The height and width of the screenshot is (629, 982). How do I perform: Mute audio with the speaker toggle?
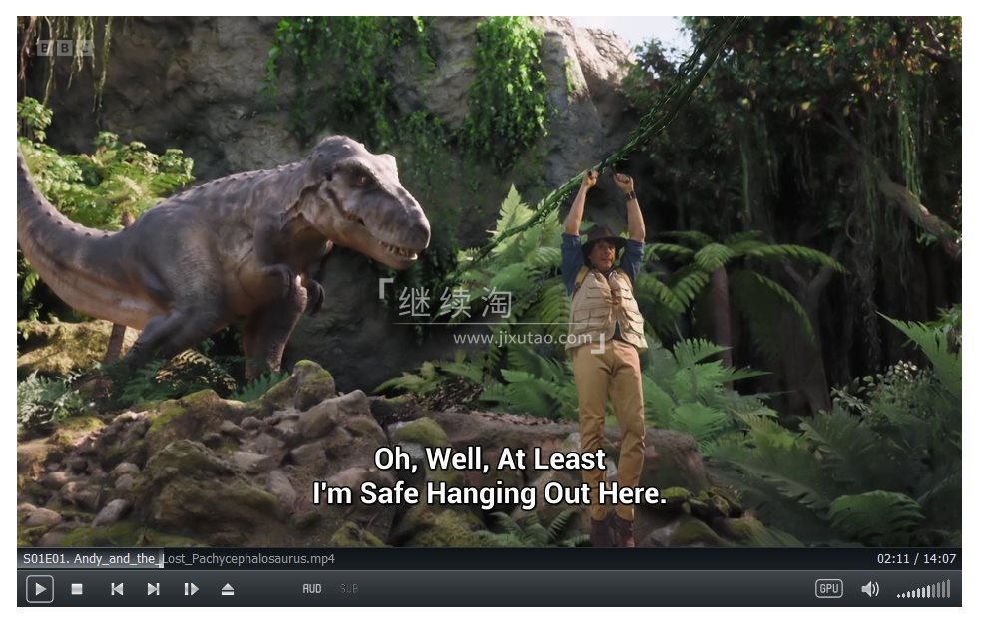[x=867, y=589]
